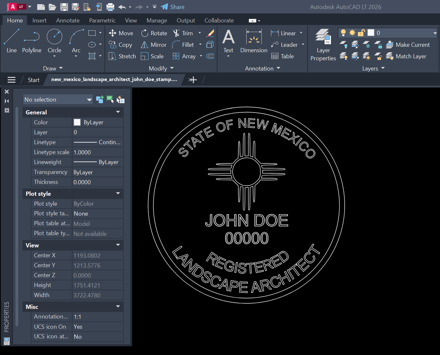
Task: Select the Dimension tool
Action: coord(254,41)
